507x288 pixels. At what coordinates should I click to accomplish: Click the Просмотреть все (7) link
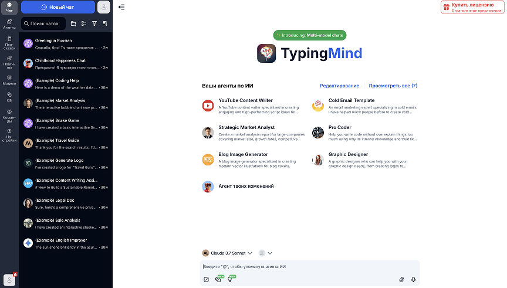point(393,86)
